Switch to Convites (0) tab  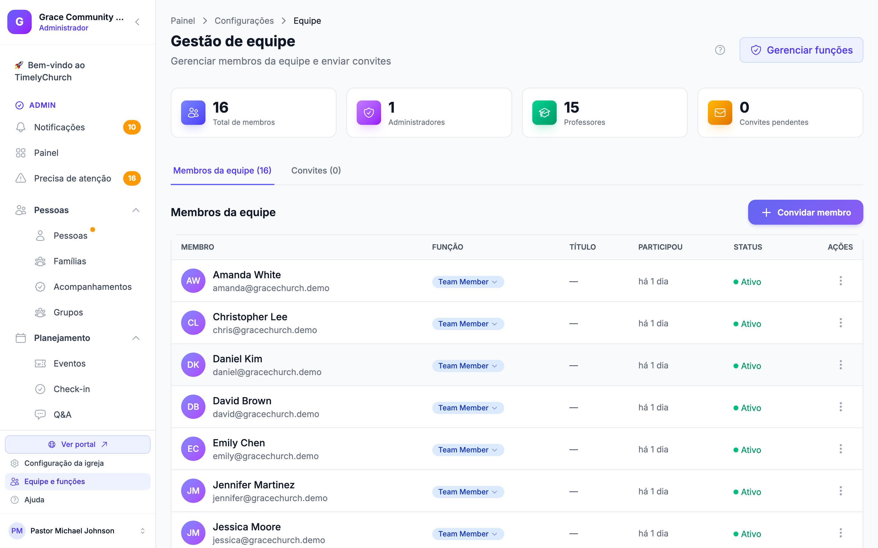tap(316, 170)
